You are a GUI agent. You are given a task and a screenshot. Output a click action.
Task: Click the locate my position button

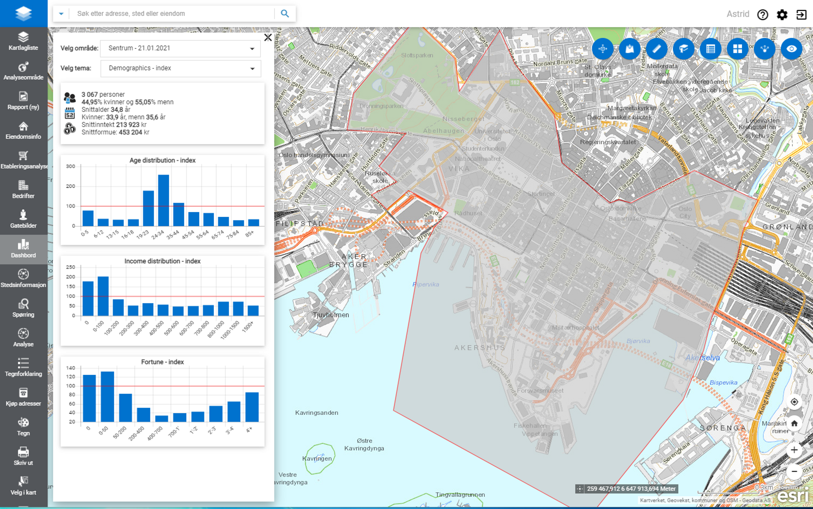(794, 402)
